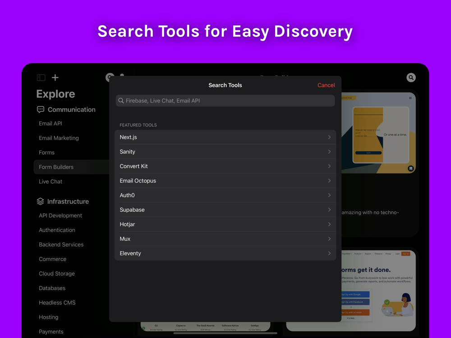Click the Convert Kit disclosure chevron
Screen dimensions: 451x338
point(329,166)
